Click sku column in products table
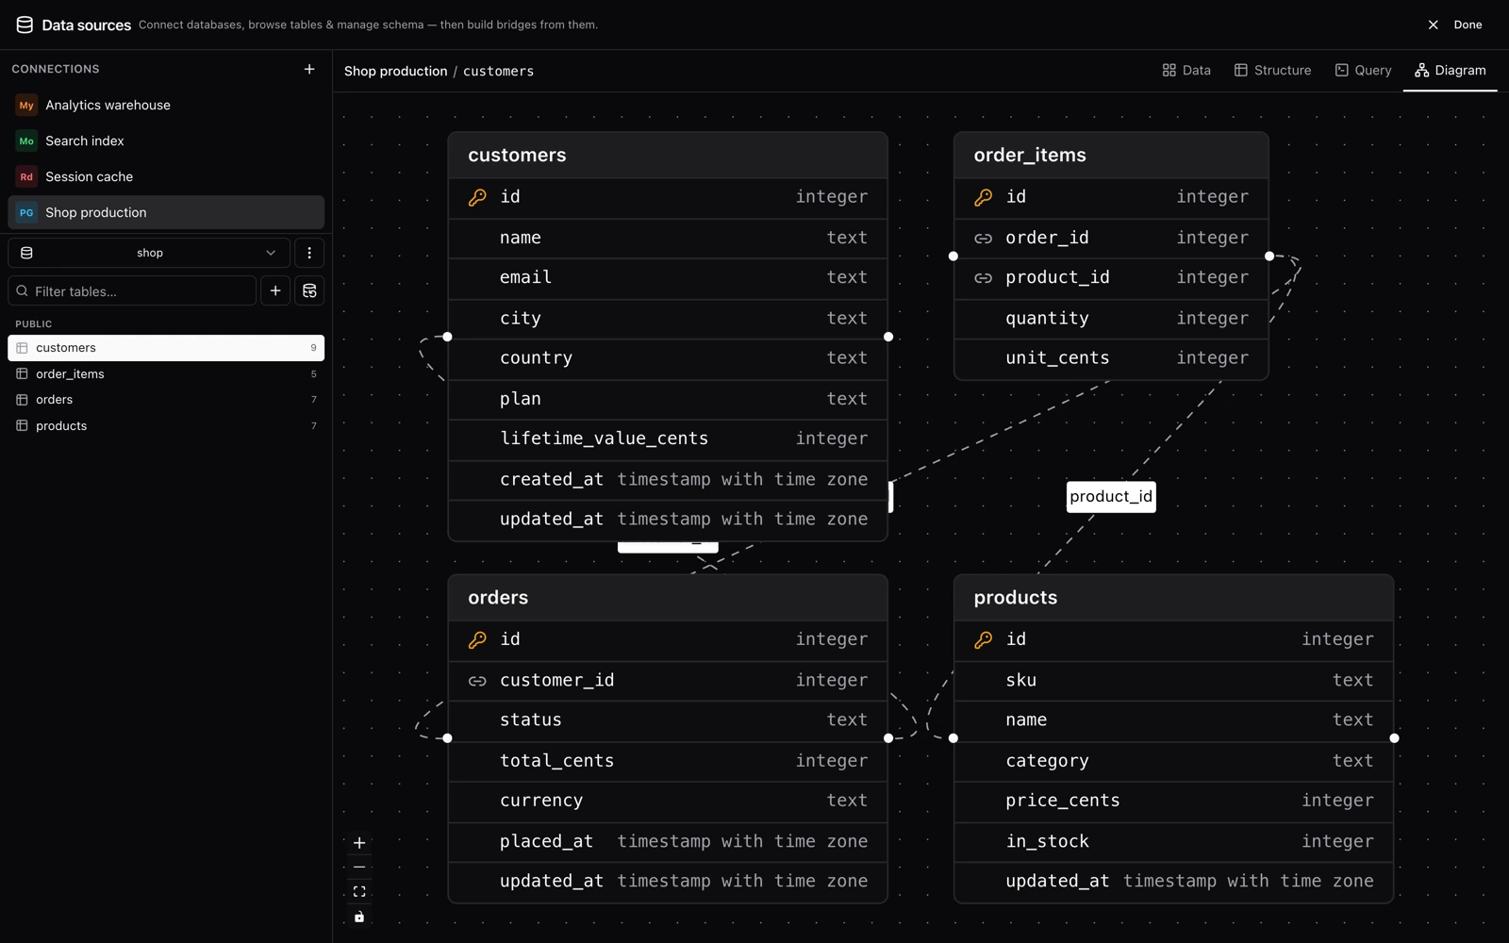 pyautogui.click(x=1173, y=681)
